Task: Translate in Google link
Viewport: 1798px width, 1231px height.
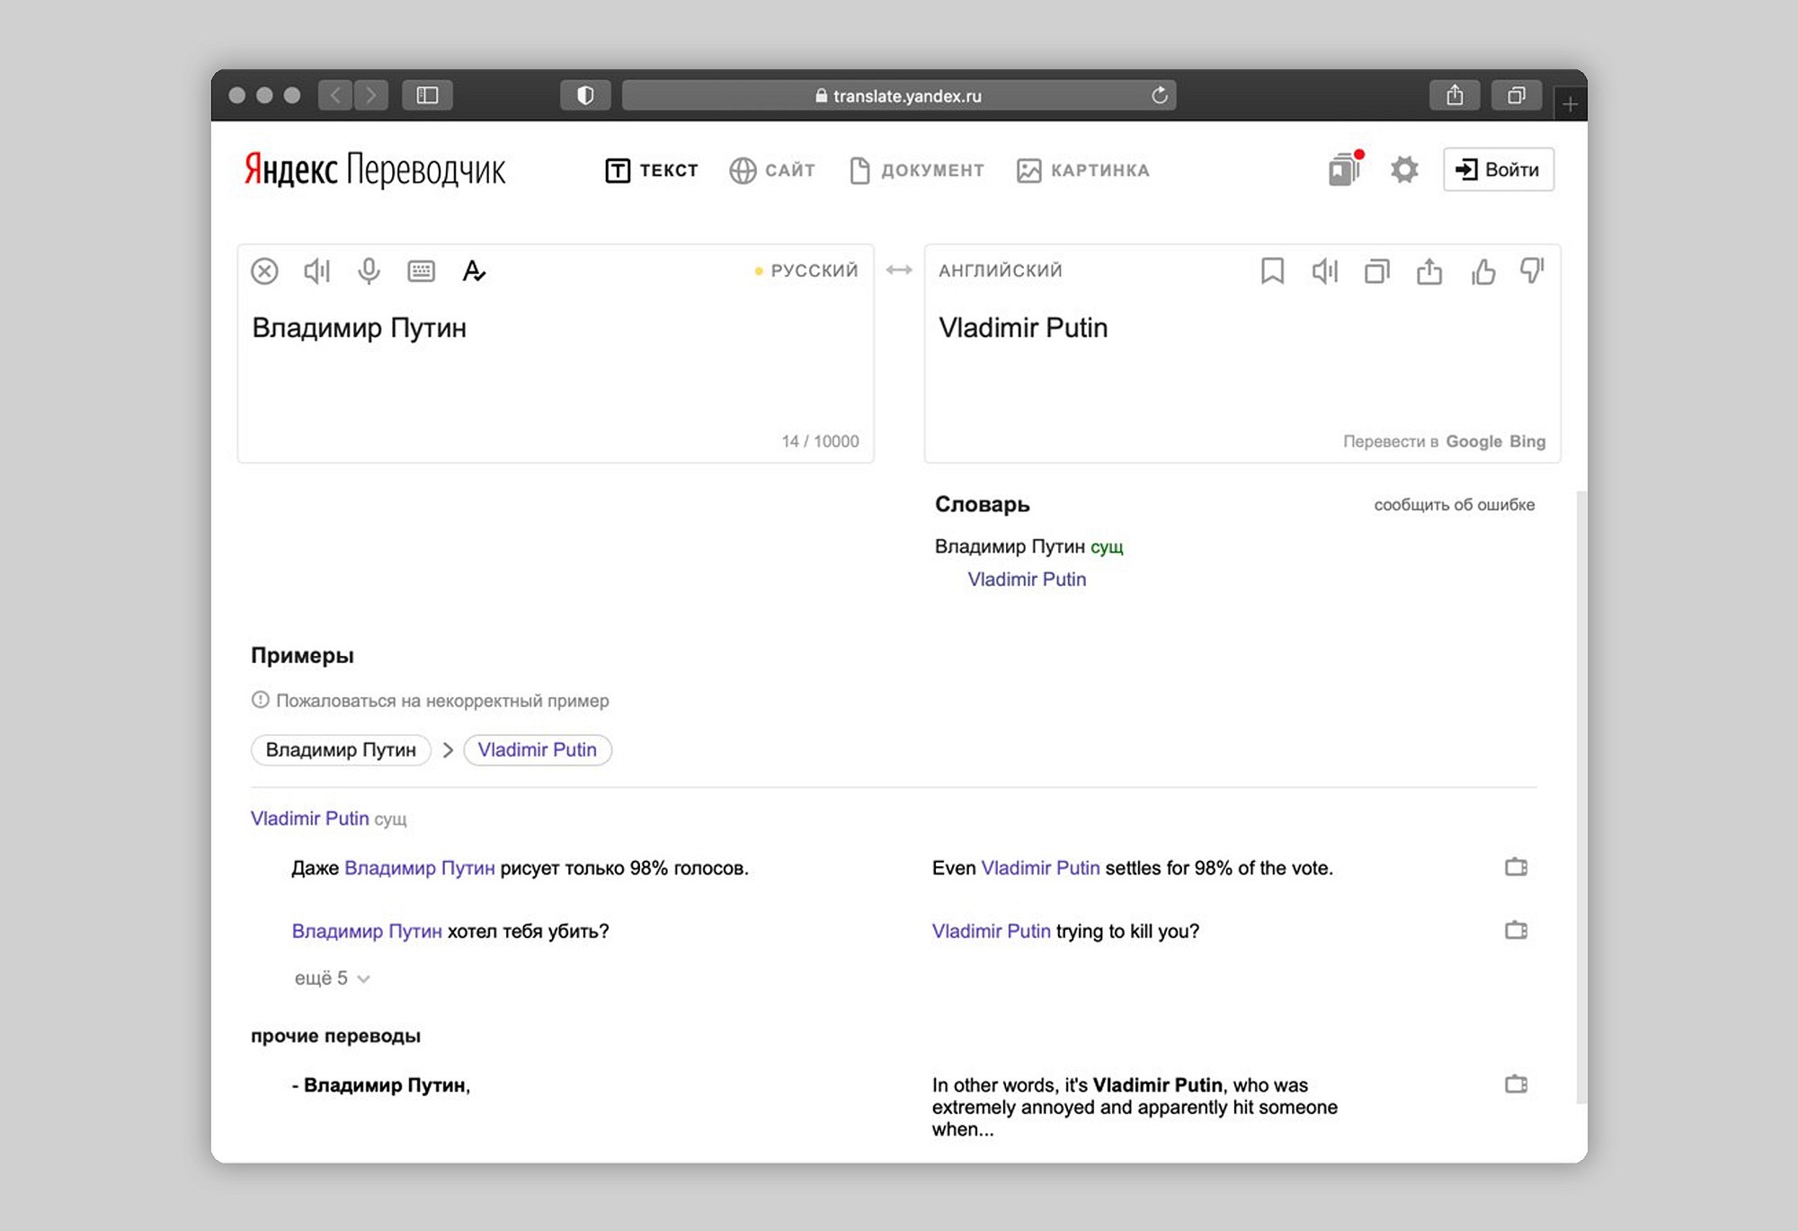Action: [x=1473, y=441]
